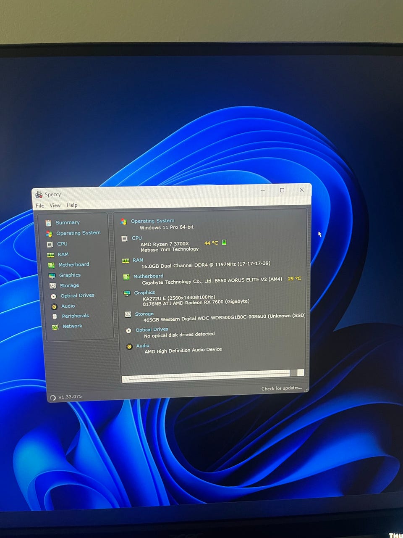Open the Help menu
Screen dimensions: 403x538
click(x=72, y=205)
